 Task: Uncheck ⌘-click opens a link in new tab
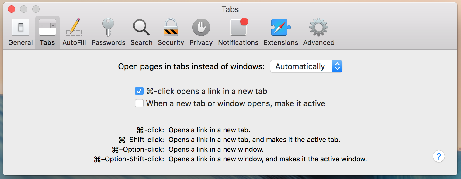coord(139,91)
